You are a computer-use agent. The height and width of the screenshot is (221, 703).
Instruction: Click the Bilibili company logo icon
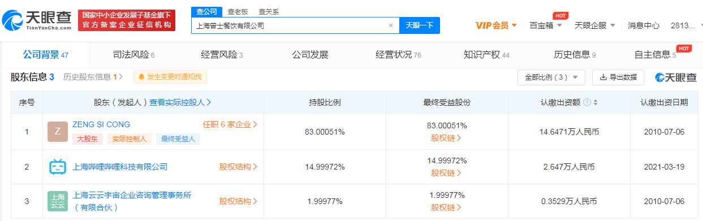[x=58, y=167]
